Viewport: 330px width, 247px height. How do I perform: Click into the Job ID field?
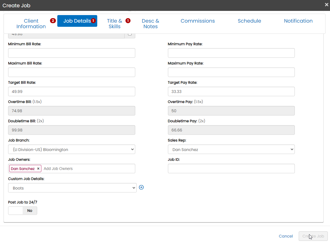(x=231, y=169)
